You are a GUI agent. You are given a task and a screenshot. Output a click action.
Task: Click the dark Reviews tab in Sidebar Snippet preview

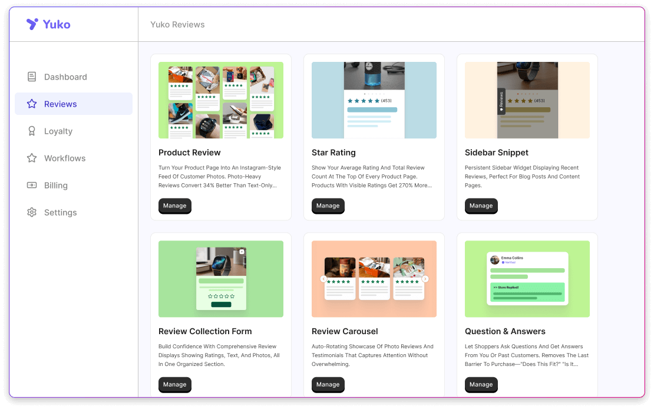(501, 102)
